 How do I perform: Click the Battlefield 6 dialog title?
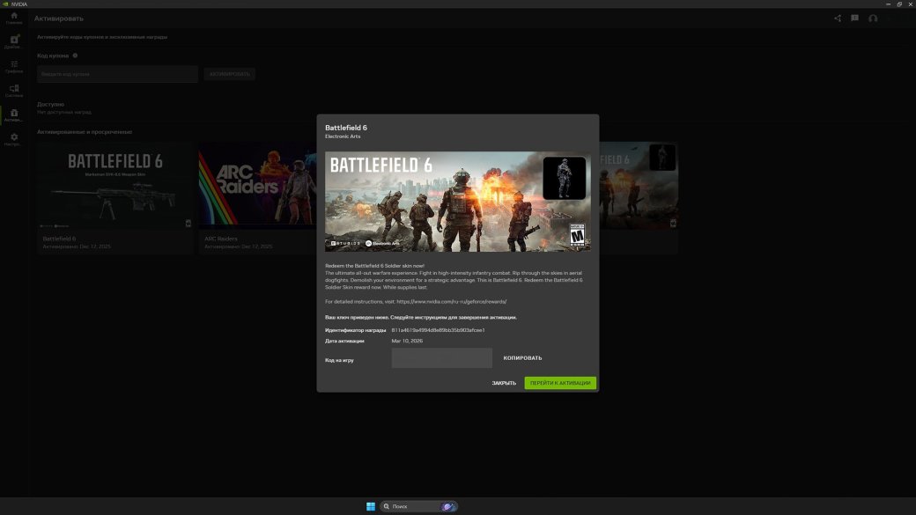tap(346, 128)
